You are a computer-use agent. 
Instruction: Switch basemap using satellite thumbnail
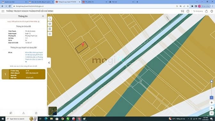53,111
